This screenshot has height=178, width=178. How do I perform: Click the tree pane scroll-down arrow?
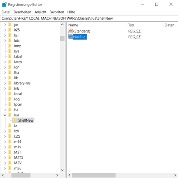62,170
